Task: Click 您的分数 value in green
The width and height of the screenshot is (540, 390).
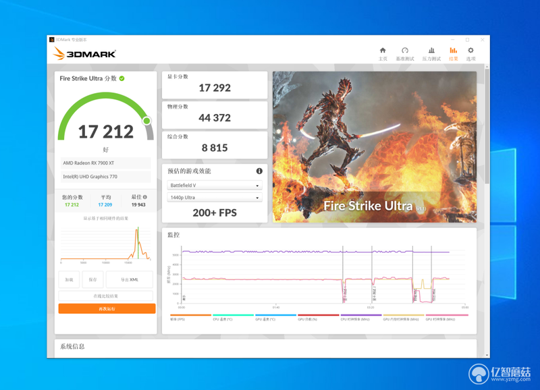Action: [x=72, y=204]
